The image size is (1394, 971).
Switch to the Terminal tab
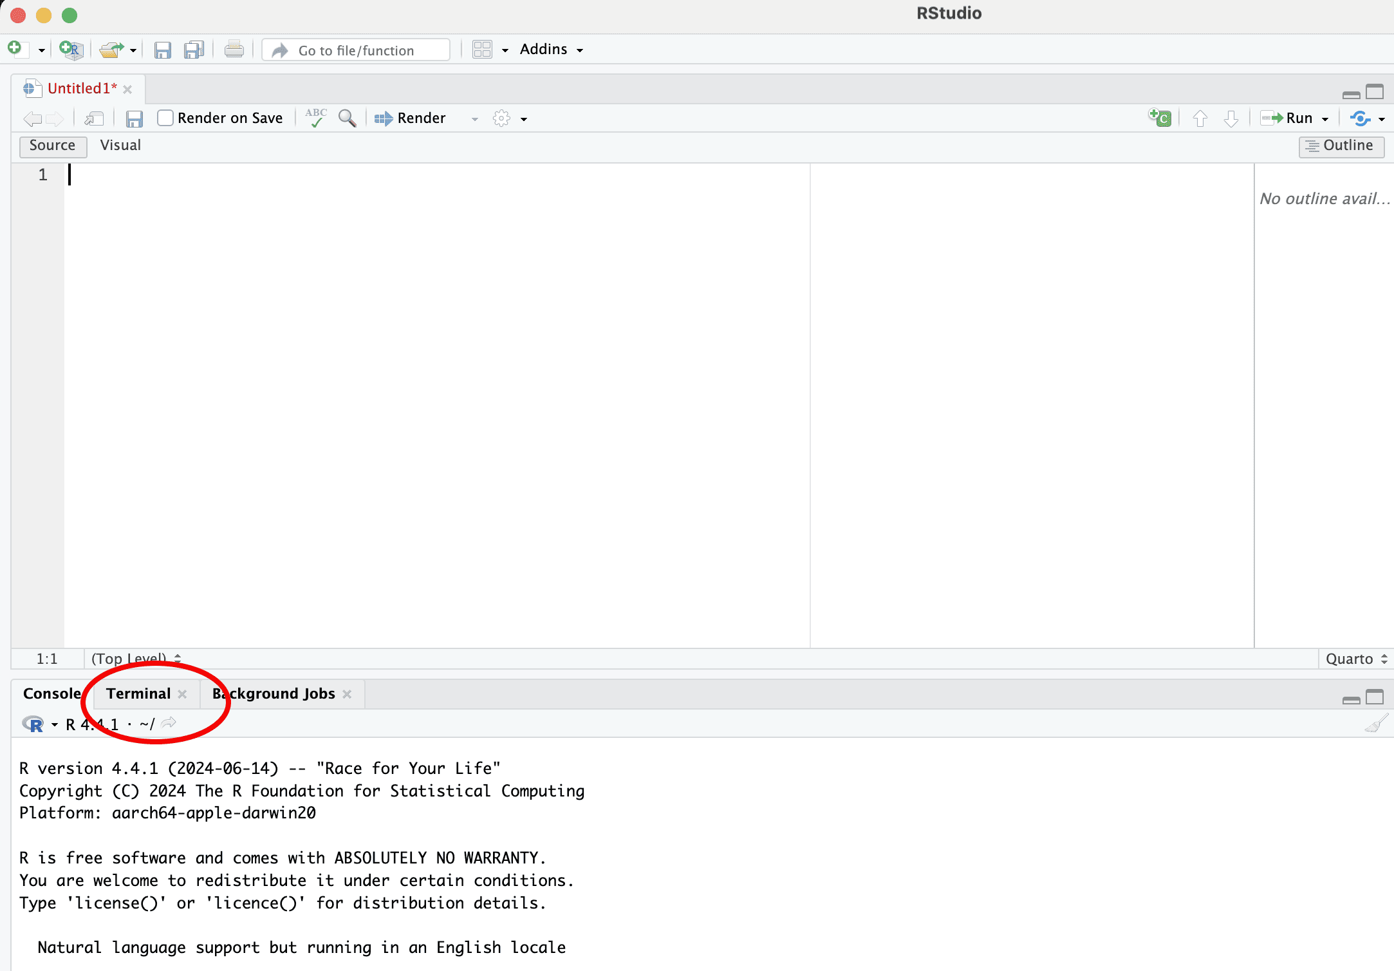click(x=138, y=693)
